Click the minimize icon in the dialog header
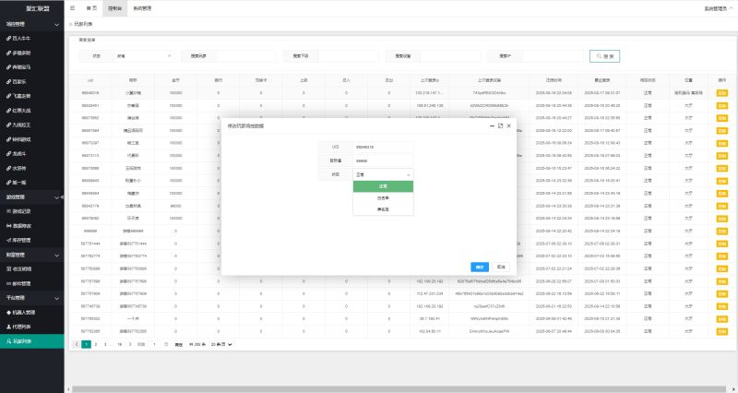Image resolution: width=738 pixels, height=393 pixels. (x=491, y=125)
